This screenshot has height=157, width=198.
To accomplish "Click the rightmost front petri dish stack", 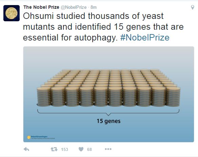I will (173, 97).
